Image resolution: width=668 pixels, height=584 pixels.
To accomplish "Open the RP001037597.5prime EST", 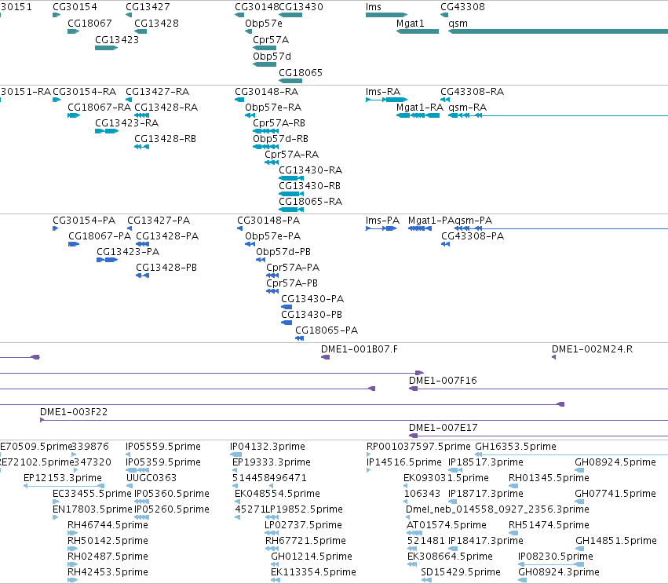I will pos(368,454).
